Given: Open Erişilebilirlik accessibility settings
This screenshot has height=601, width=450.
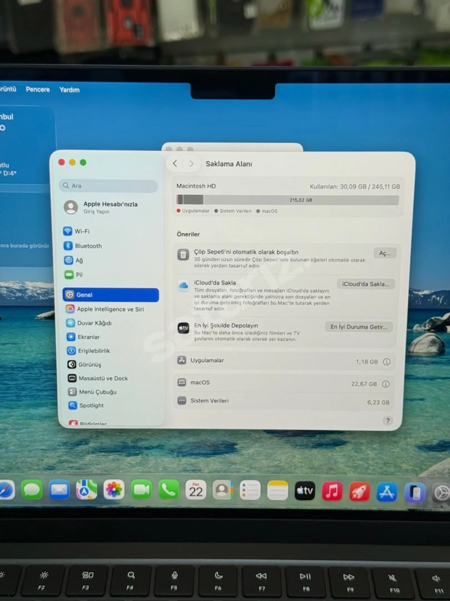Looking at the screenshot, I should point(88,351).
